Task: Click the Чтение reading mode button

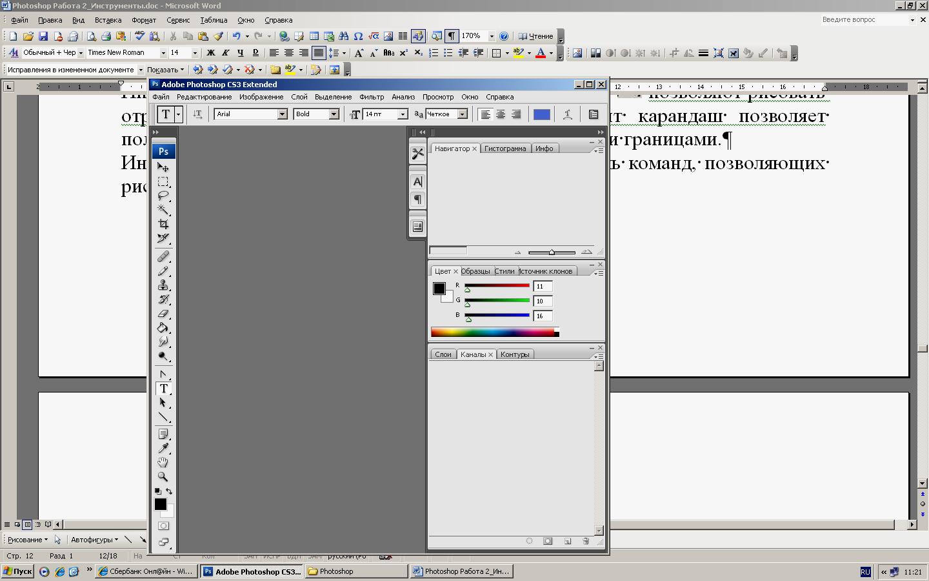Action: 536,36
